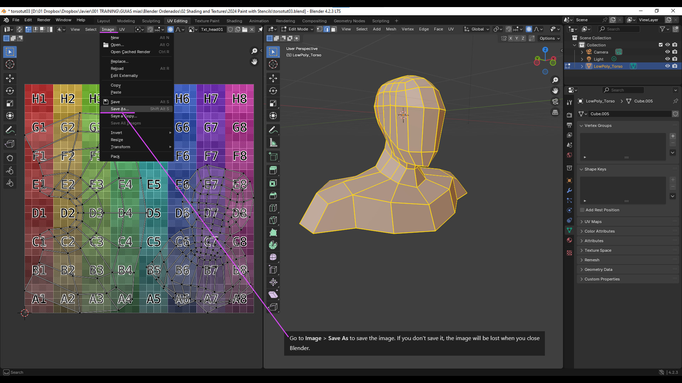Viewport: 682px width, 383px height.
Task: Switch to the Texture Paint workspace tab
Action: point(207,21)
